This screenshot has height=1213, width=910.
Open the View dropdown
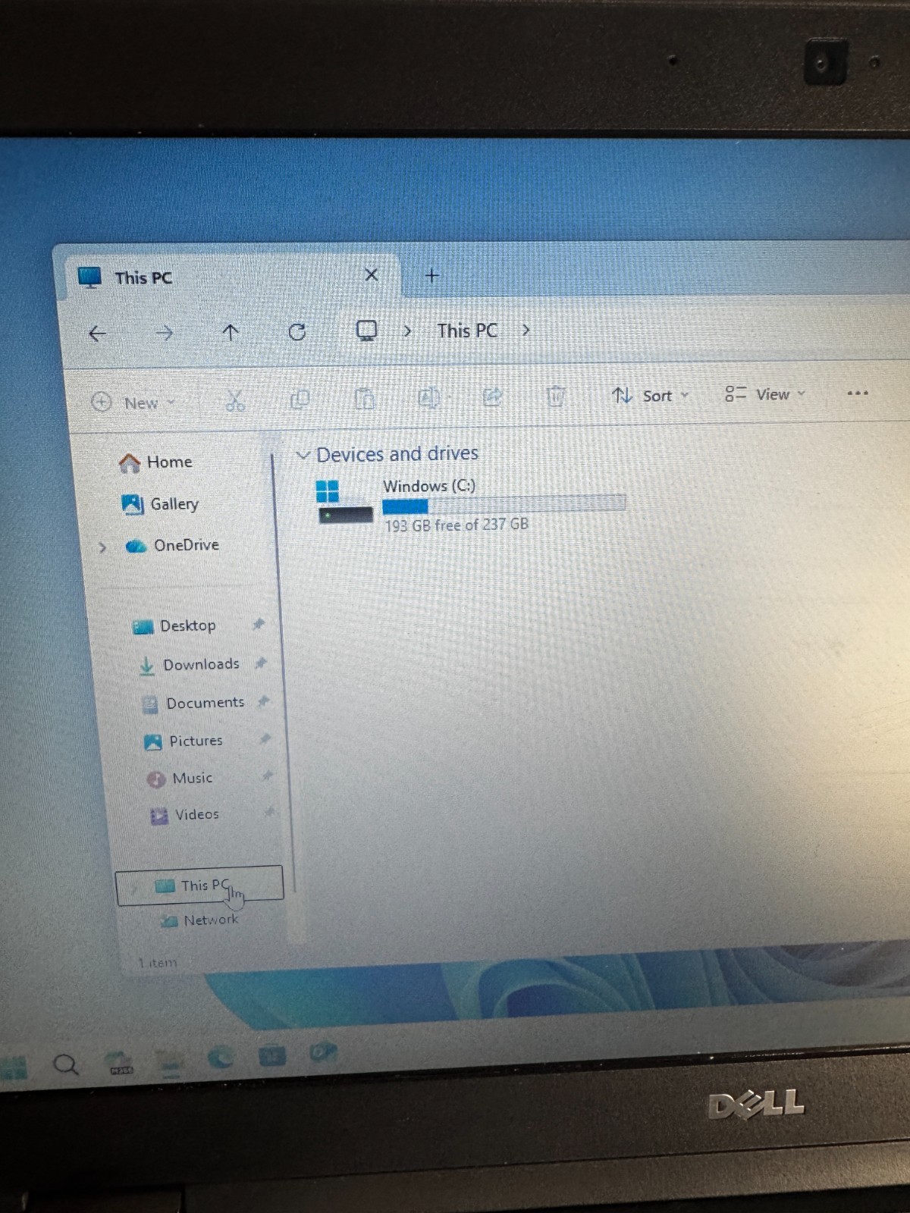pos(764,394)
